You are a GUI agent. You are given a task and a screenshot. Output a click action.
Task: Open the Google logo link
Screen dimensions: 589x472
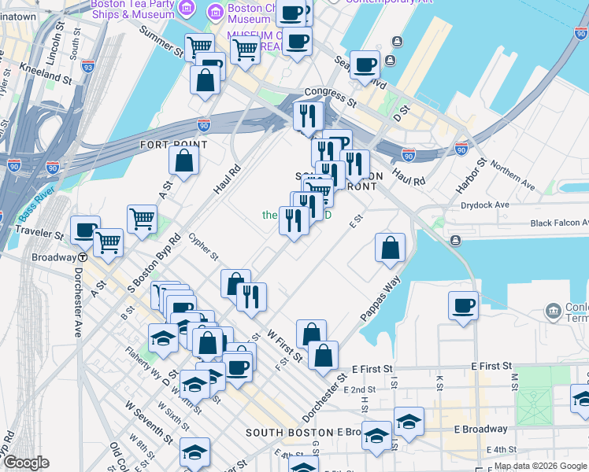pyautogui.click(x=27, y=463)
